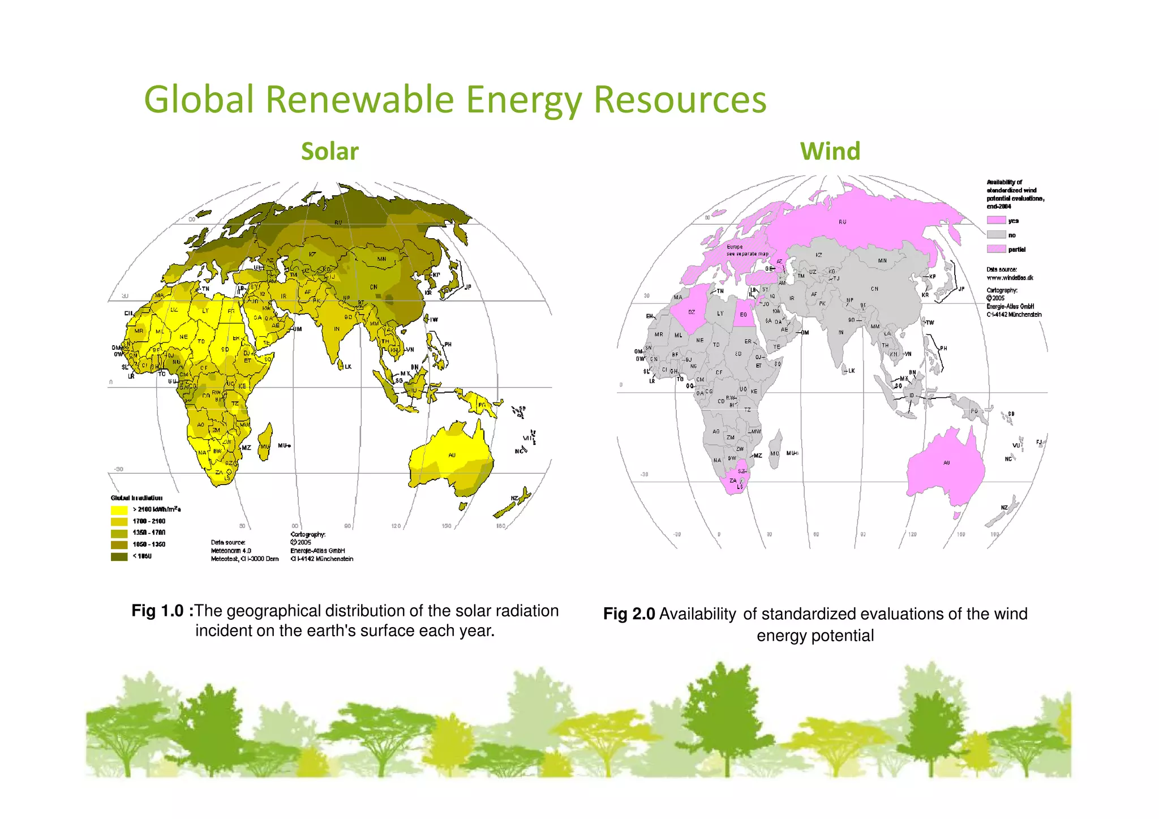Click 'Europe see separate map' note
Image resolution: width=1159 pixels, height=819 pixels.
coord(747,250)
